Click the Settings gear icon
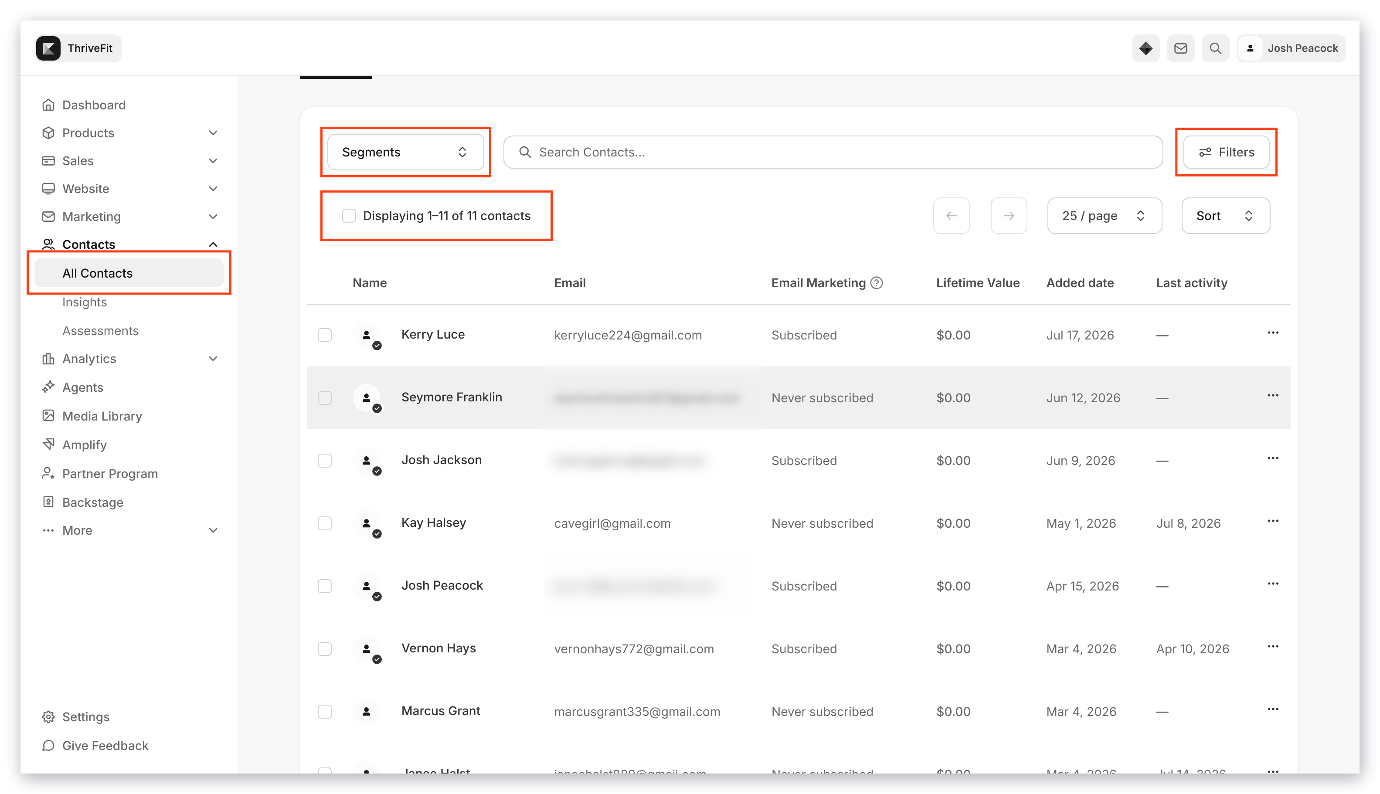This screenshot has height=794, width=1380. 48,716
